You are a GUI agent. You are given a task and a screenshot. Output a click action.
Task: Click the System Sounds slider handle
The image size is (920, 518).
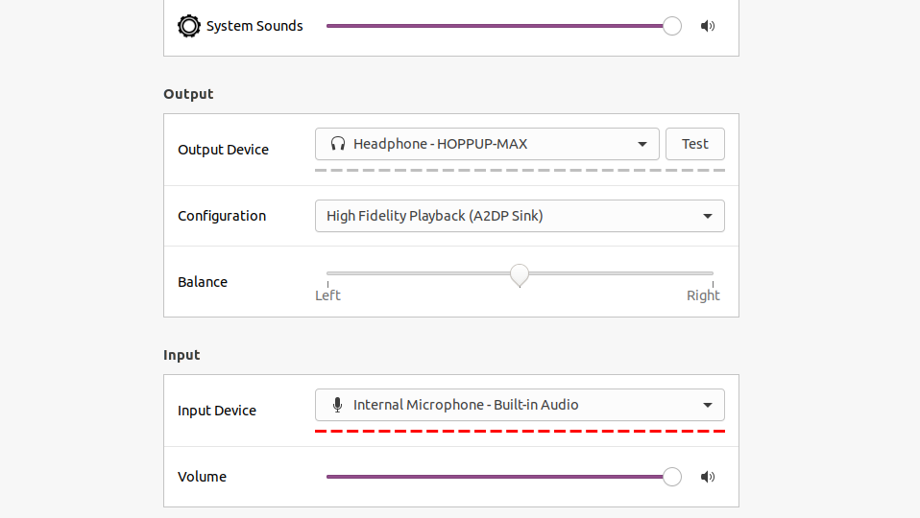tap(672, 26)
